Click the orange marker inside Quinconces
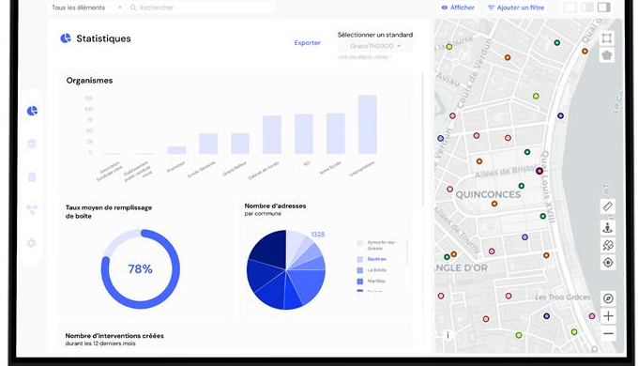 (494, 204)
